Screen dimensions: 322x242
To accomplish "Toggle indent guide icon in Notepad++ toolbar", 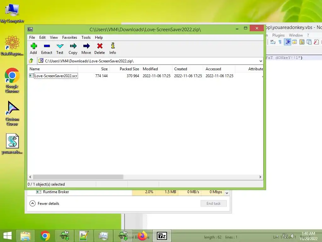I will coord(287,42).
